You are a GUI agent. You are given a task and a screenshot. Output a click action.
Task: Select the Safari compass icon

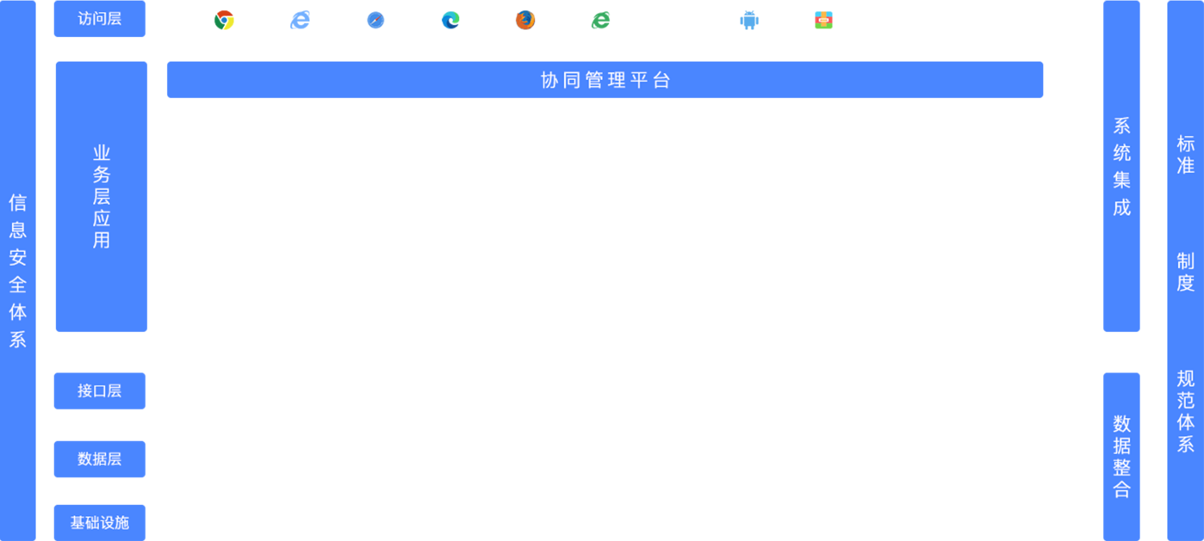coord(375,20)
